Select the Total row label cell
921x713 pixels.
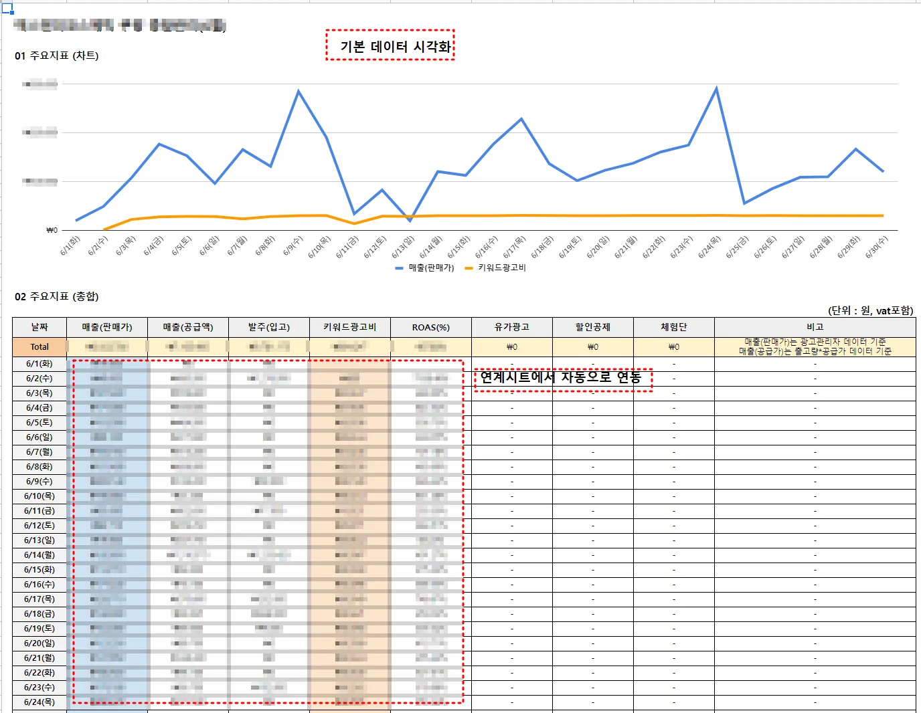click(x=39, y=346)
